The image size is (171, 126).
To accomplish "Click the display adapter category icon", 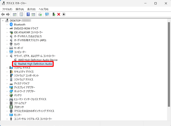I will (x=11, y=88).
